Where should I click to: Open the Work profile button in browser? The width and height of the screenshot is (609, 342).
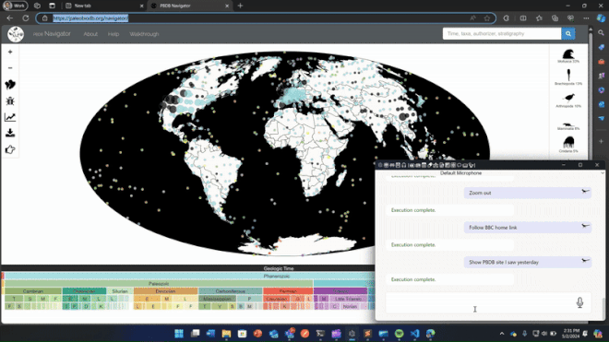pyautogui.click(x=15, y=6)
